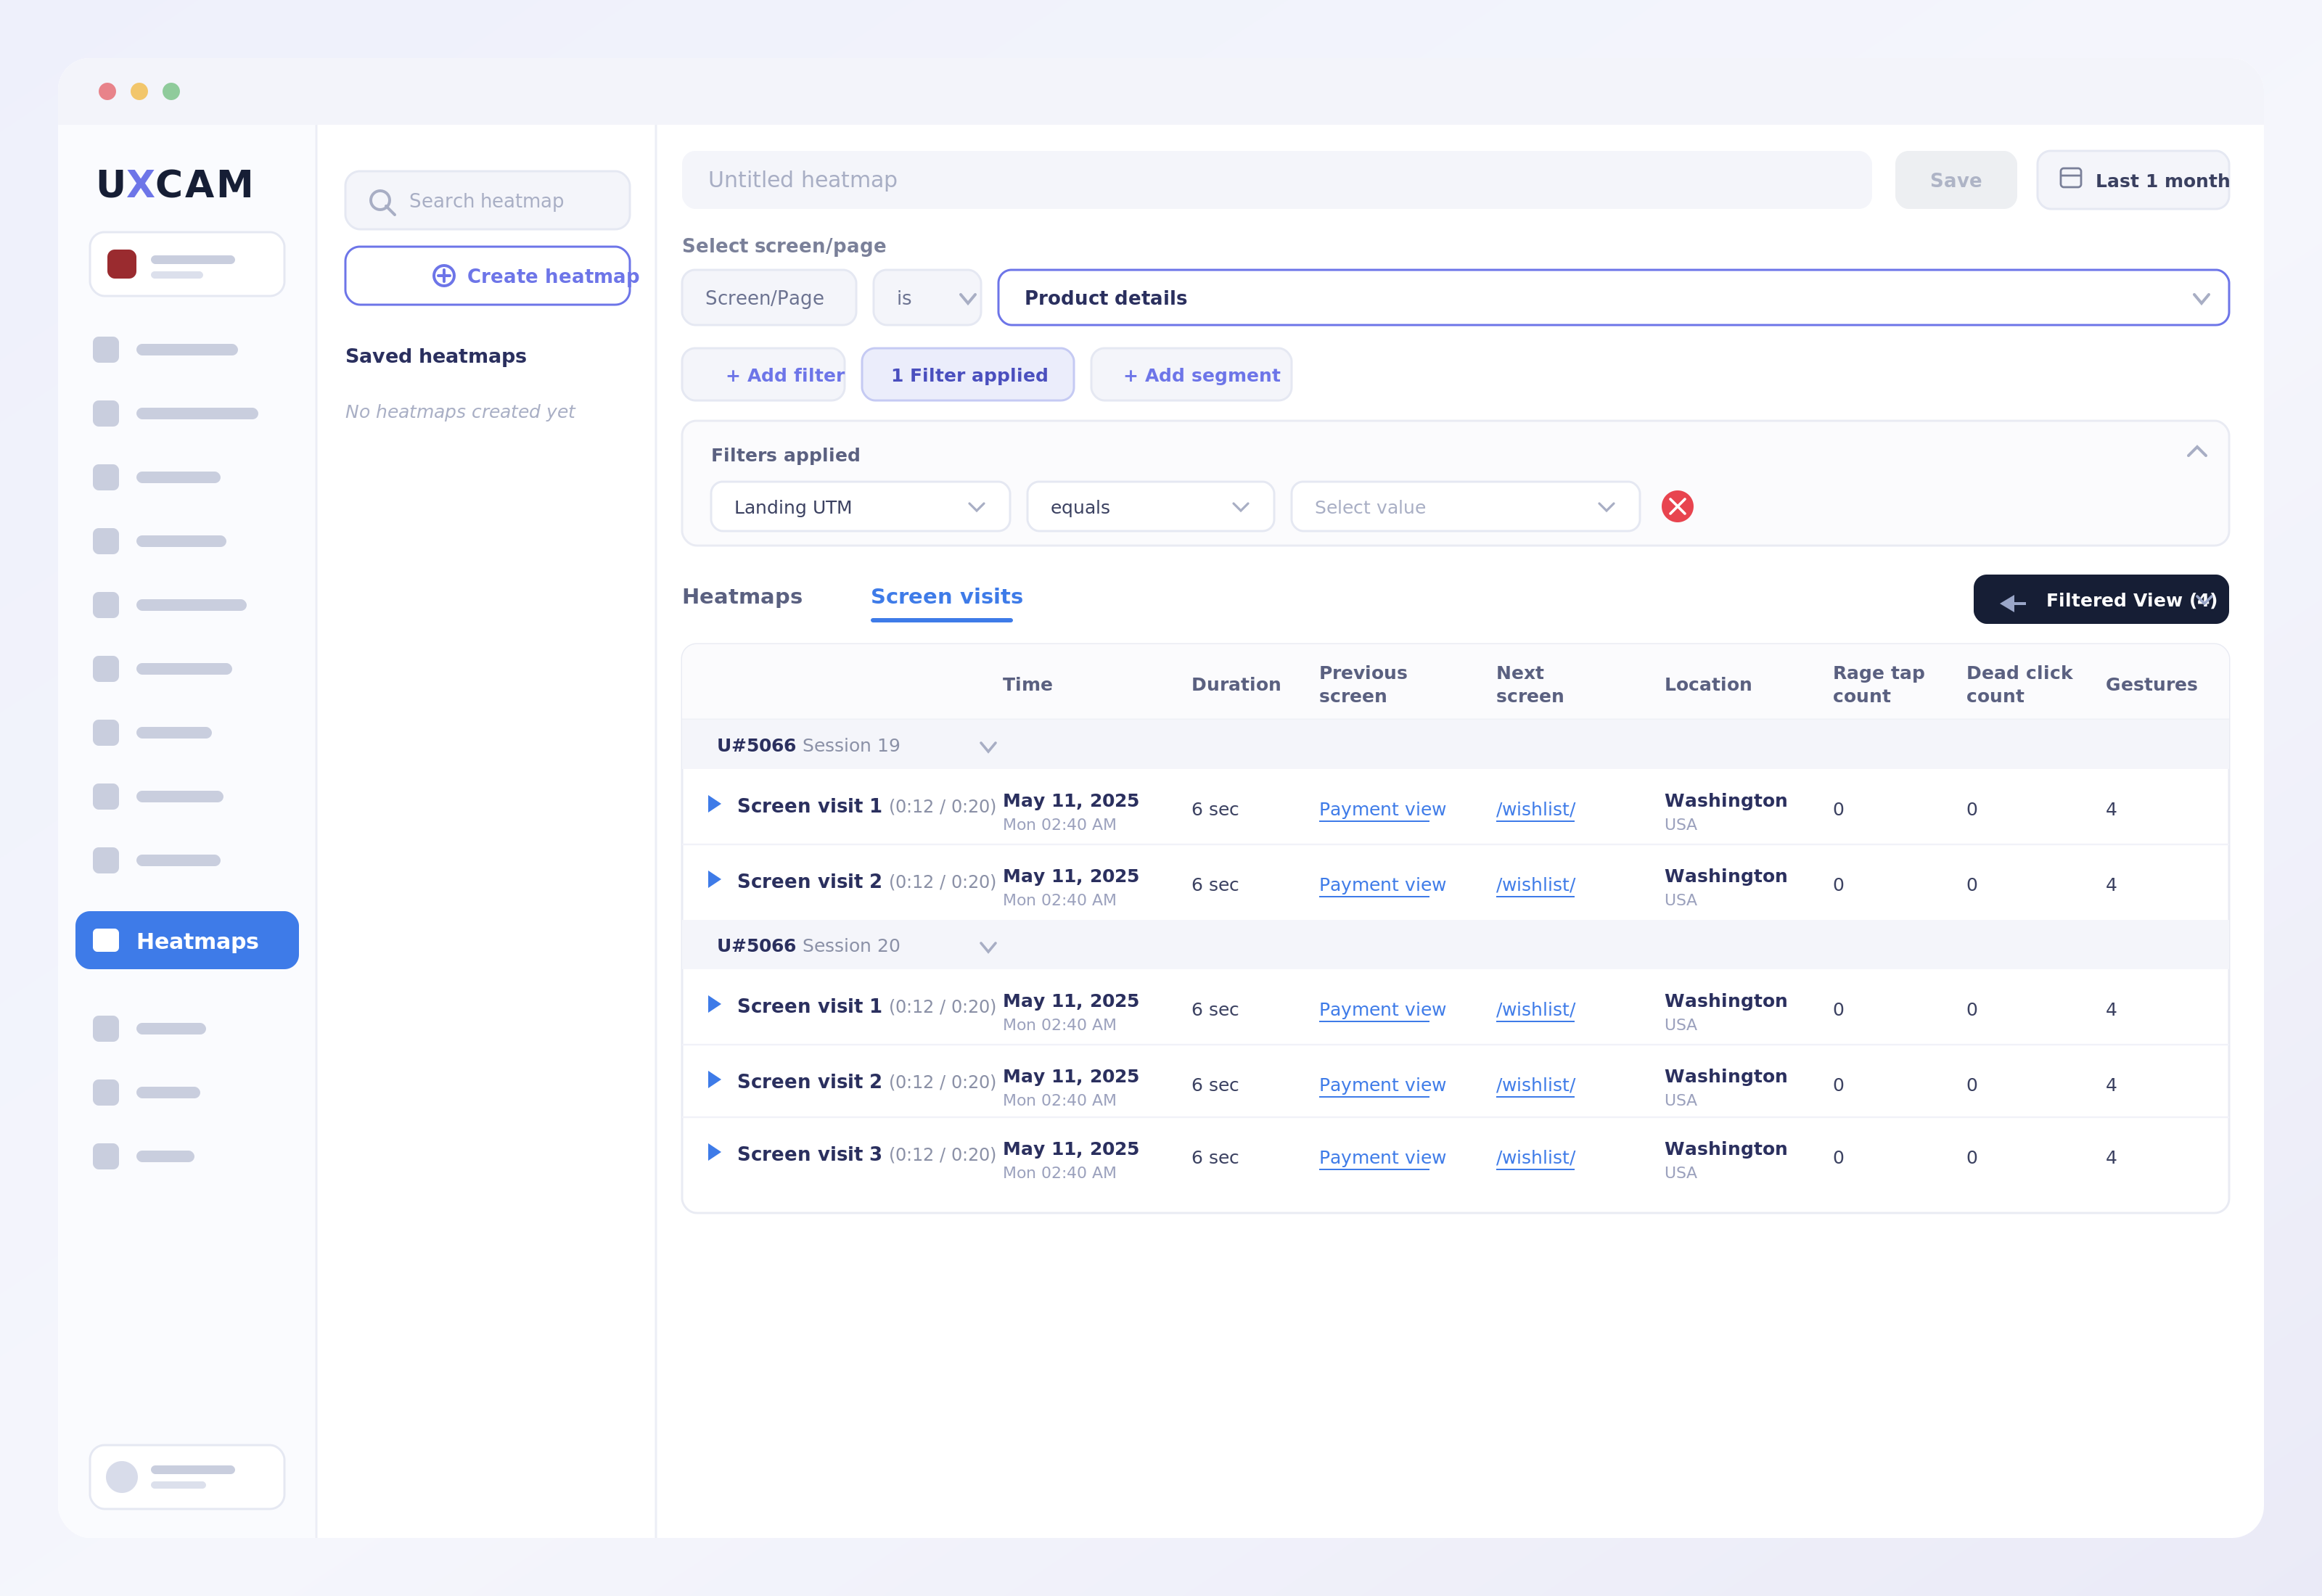Play Screen visit 2 of Session 19
Viewport: 2322px width, 1596px height.
tap(714, 880)
